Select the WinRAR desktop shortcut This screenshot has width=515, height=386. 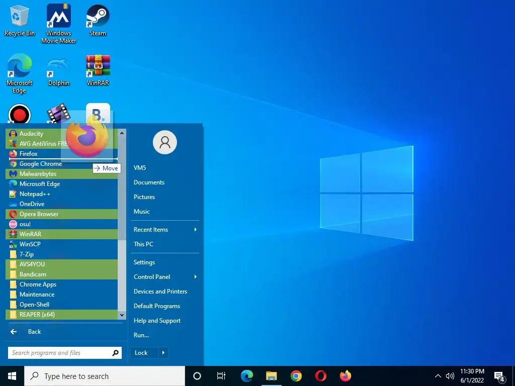click(x=98, y=70)
